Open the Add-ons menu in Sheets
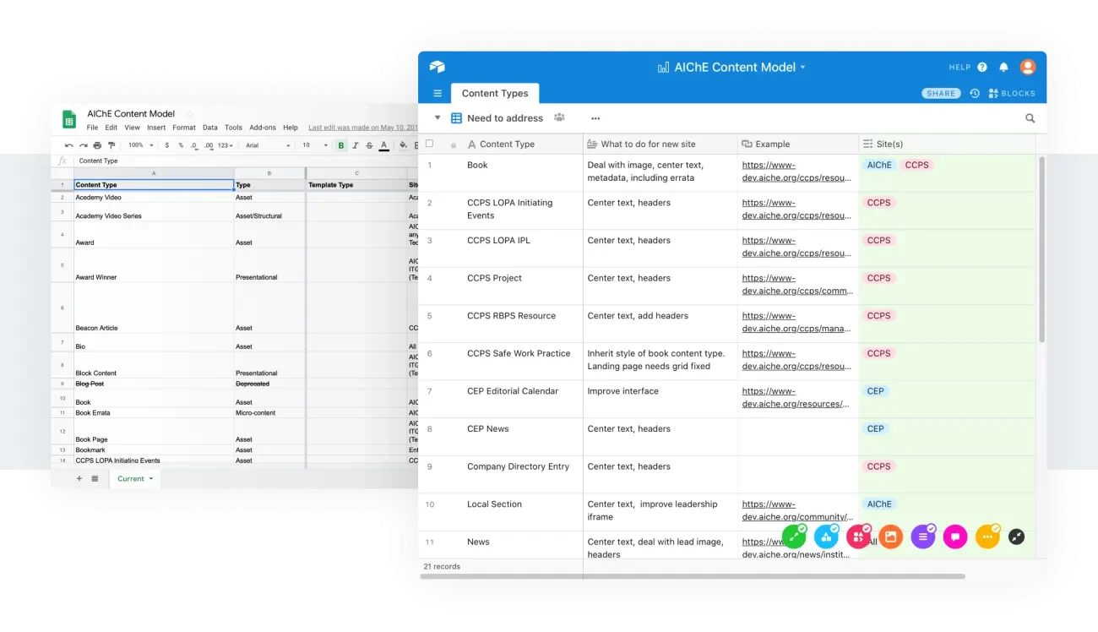Image resolution: width=1098 pixels, height=632 pixels. (x=263, y=128)
